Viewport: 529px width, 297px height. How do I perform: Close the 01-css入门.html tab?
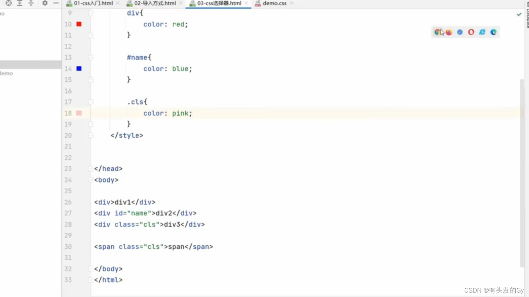click(x=118, y=3)
